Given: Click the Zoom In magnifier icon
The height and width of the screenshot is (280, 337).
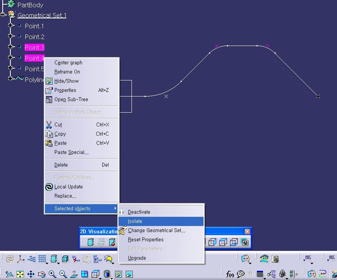Looking at the screenshot, I should coord(53,274).
